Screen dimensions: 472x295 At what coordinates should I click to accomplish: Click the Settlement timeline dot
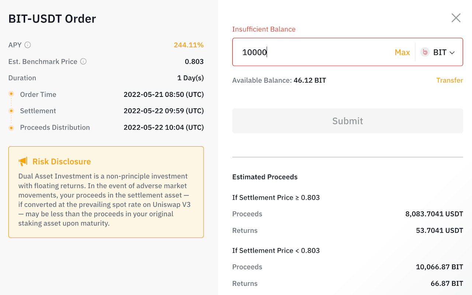click(x=11, y=111)
